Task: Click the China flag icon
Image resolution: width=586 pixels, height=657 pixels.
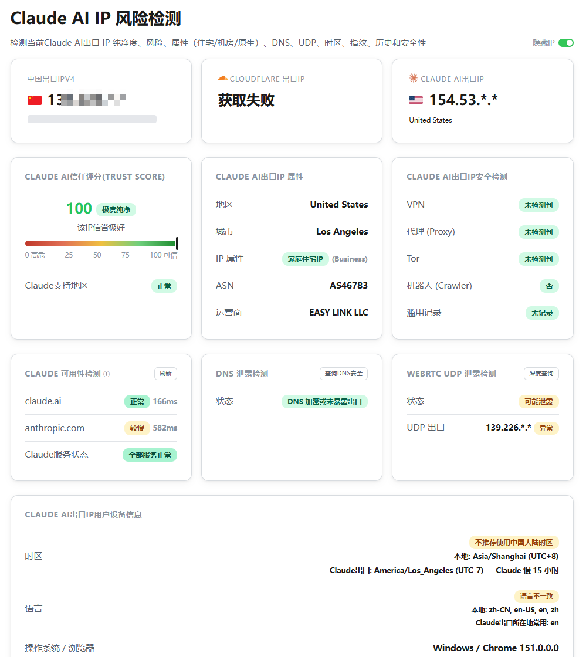Action: (35, 100)
